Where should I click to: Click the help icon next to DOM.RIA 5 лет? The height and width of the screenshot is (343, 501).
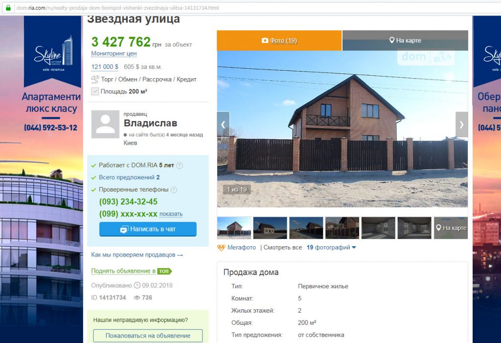click(x=180, y=166)
